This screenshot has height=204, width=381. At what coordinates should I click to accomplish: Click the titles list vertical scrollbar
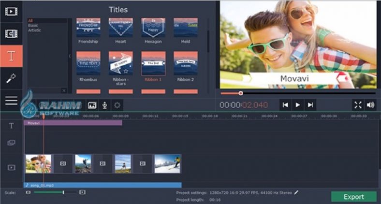(208, 41)
